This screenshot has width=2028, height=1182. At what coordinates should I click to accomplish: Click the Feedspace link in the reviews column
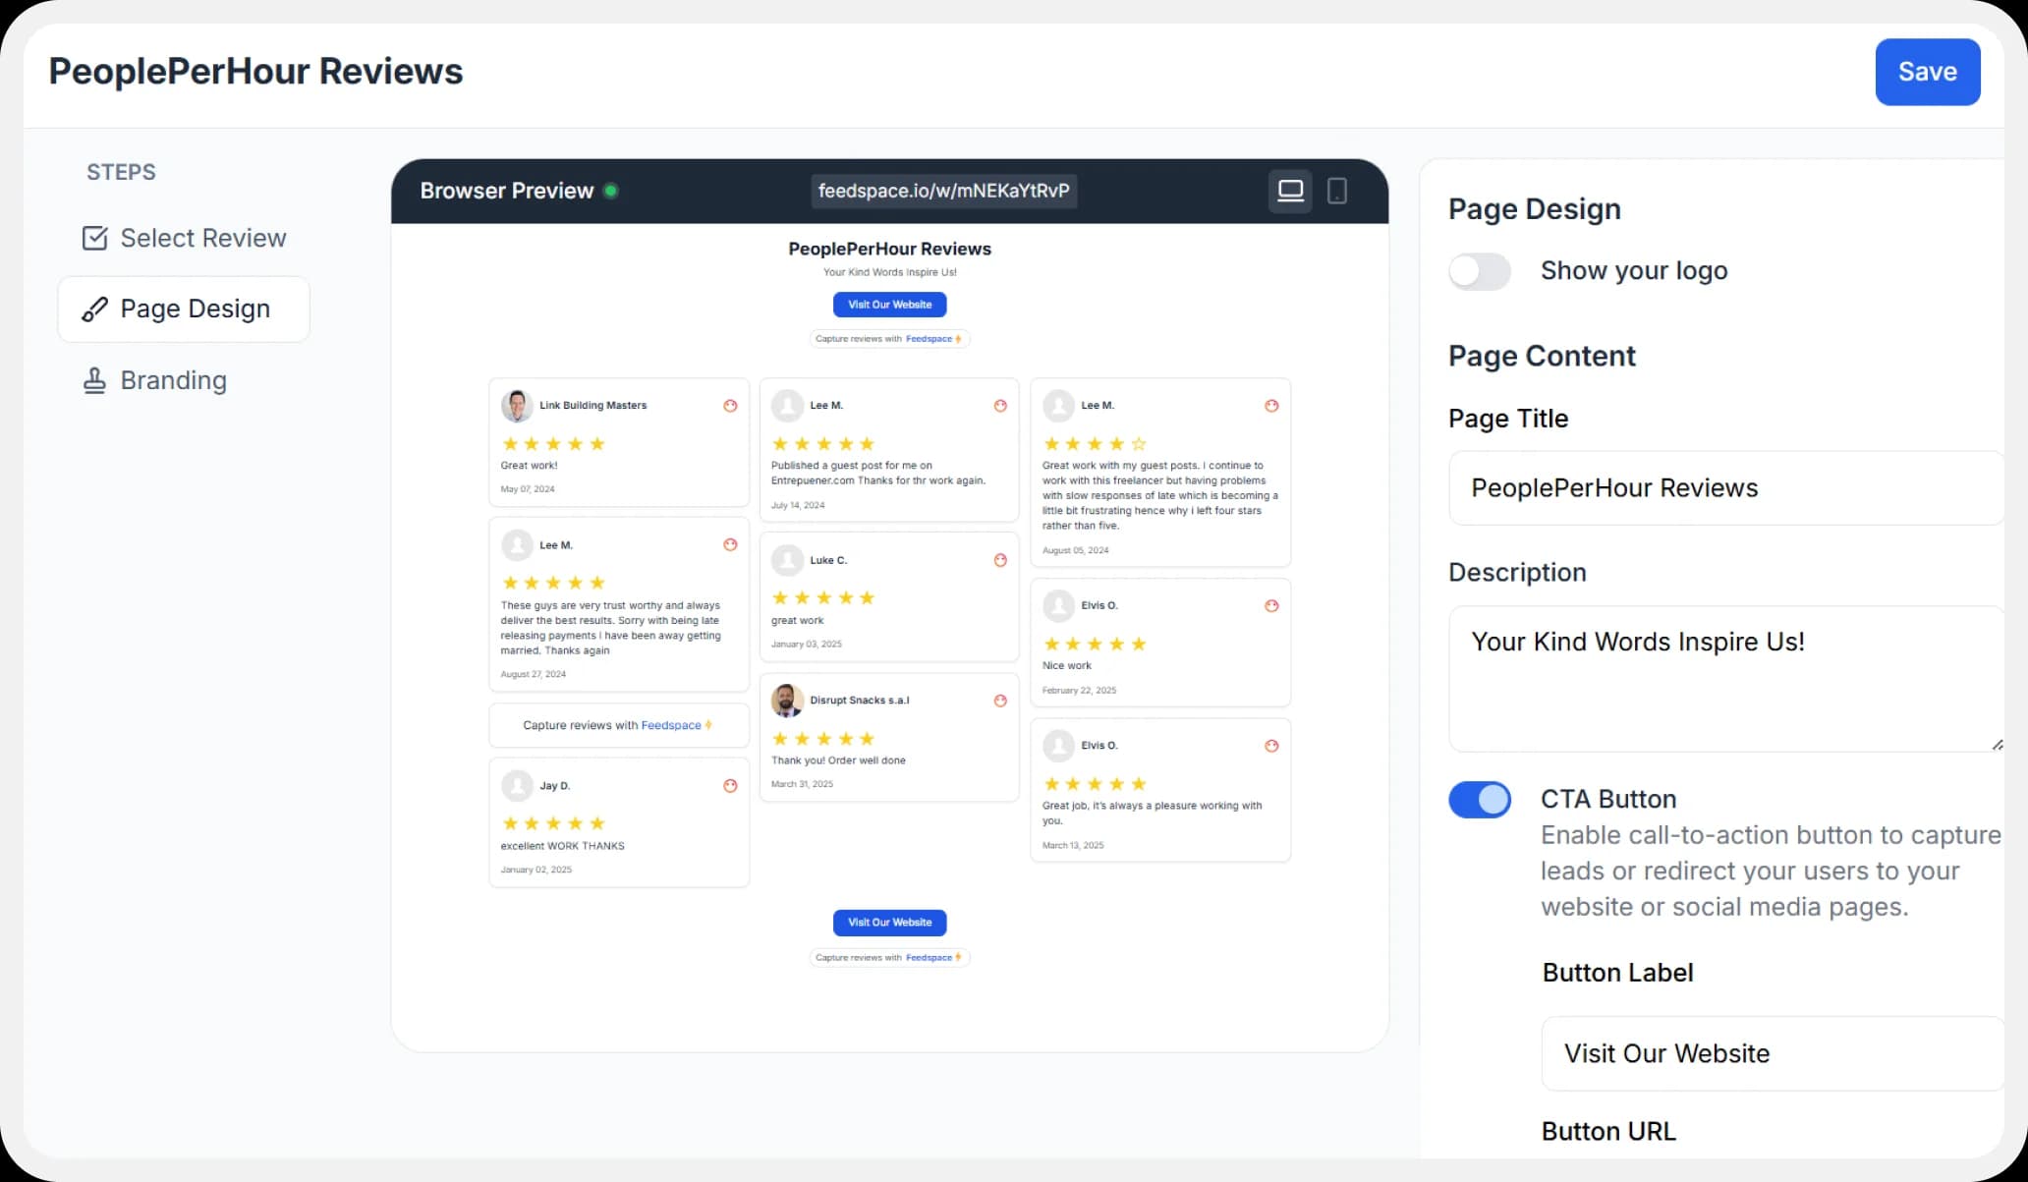click(671, 725)
